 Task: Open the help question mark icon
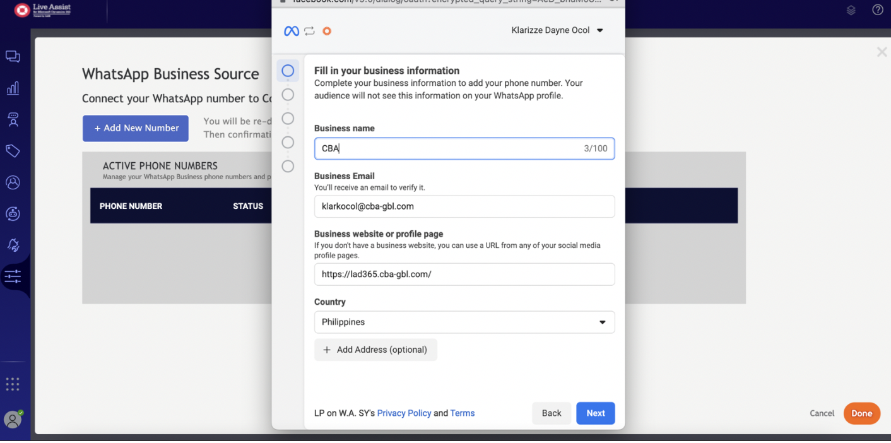(x=878, y=10)
